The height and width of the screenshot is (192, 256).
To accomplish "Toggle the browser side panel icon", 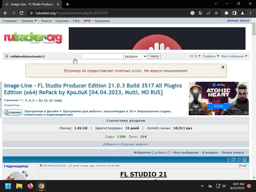I will tap(234, 13).
